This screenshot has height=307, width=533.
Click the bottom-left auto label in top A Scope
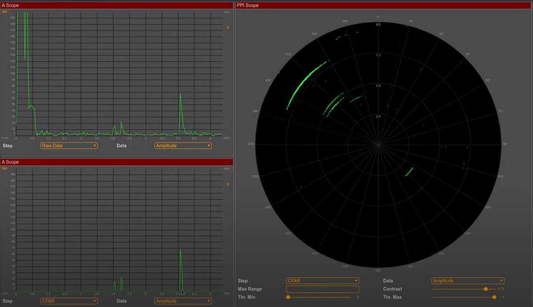pos(5,138)
